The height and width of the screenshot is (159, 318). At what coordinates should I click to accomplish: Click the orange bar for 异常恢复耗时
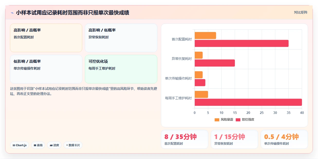[198, 55]
